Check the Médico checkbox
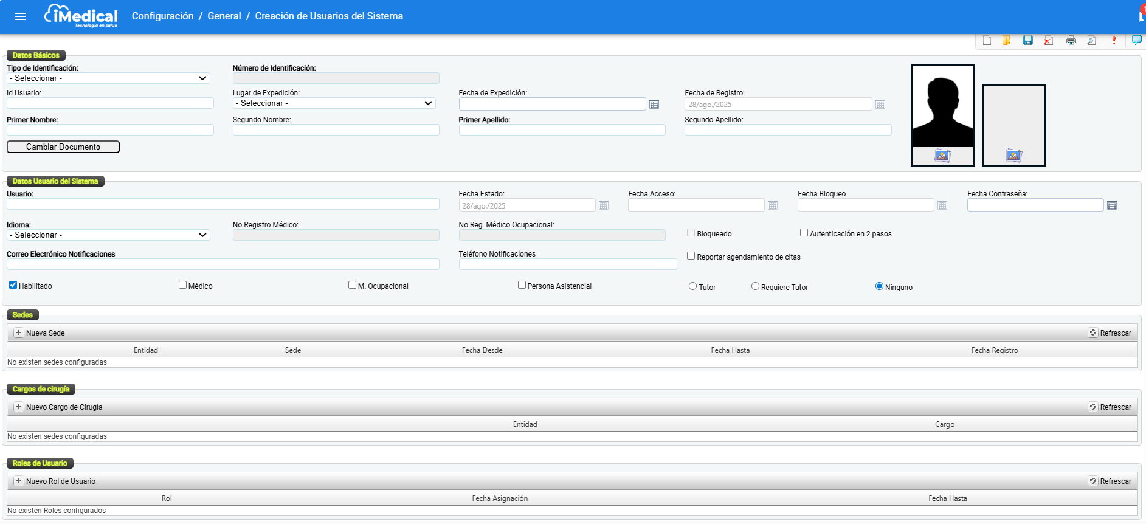This screenshot has height=524, width=1146. (x=182, y=285)
